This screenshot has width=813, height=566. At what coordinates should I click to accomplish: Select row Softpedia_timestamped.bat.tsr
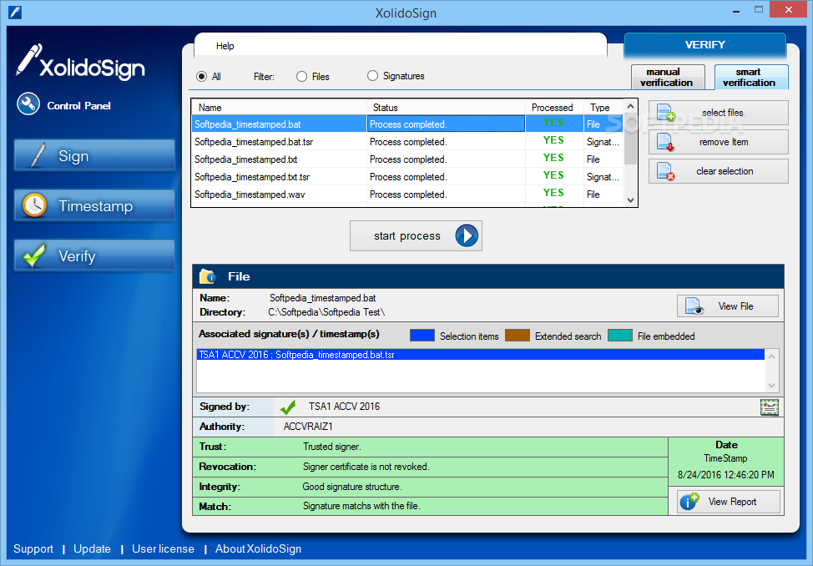pos(407,142)
